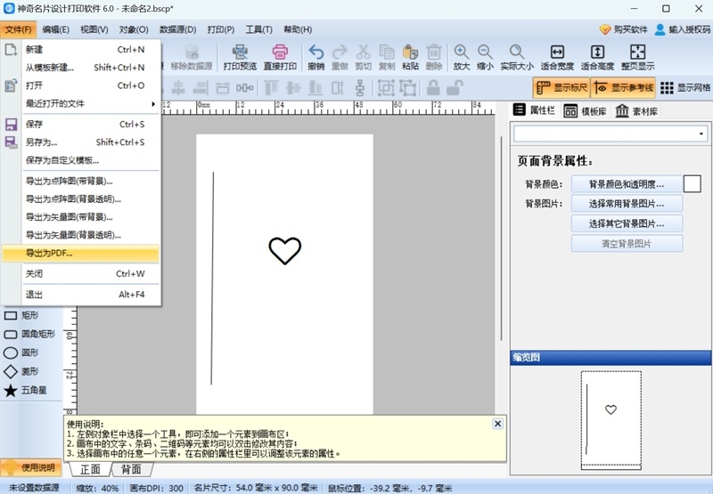The height and width of the screenshot is (494, 713).
Task: Choose Open (打开) from File menu
Action: 91,85
